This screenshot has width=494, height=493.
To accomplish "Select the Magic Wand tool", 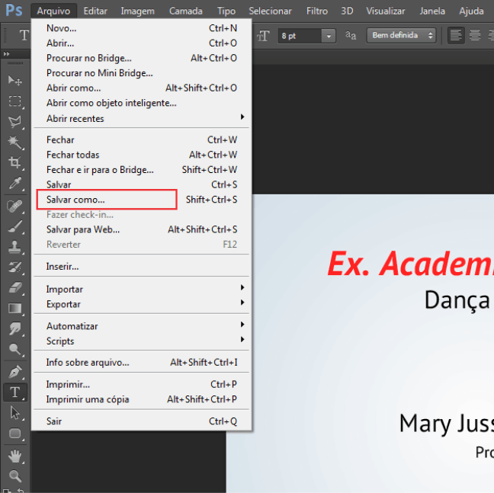I will tap(14, 142).
